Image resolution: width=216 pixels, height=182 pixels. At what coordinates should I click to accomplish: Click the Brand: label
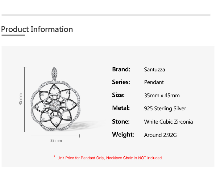[x=121, y=69]
